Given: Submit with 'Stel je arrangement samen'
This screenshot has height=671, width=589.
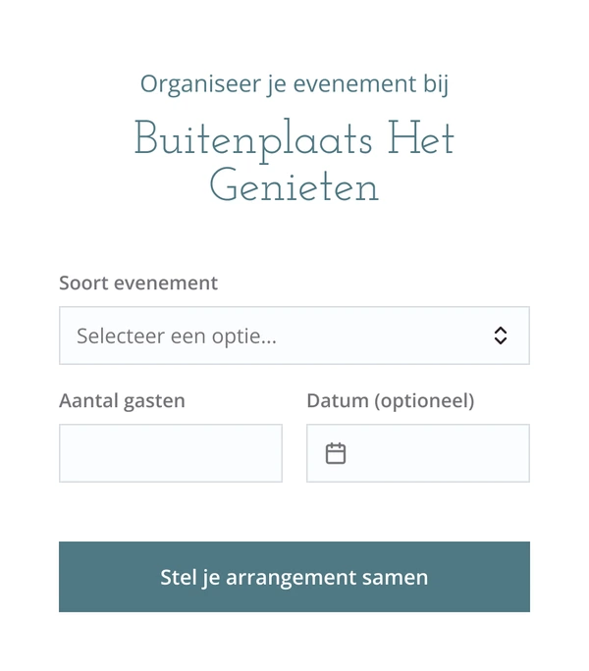Looking at the screenshot, I should click(x=294, y=577).
